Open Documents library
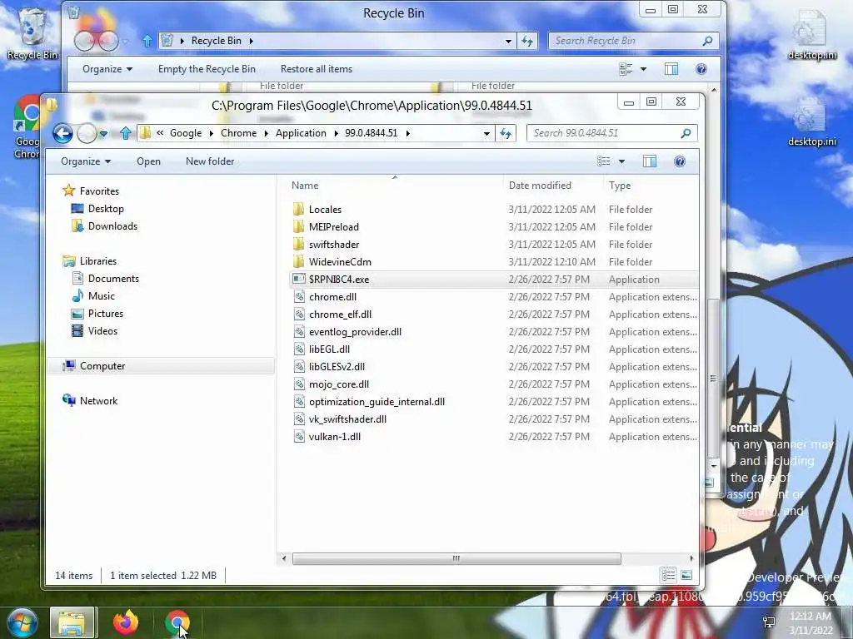The image size is (853, 639). [x=113, y=278]
